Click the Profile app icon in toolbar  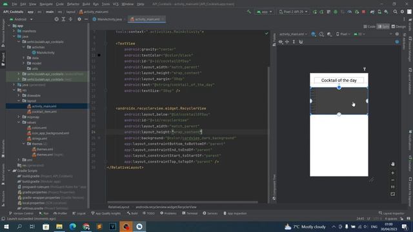(x=350, y=12)
